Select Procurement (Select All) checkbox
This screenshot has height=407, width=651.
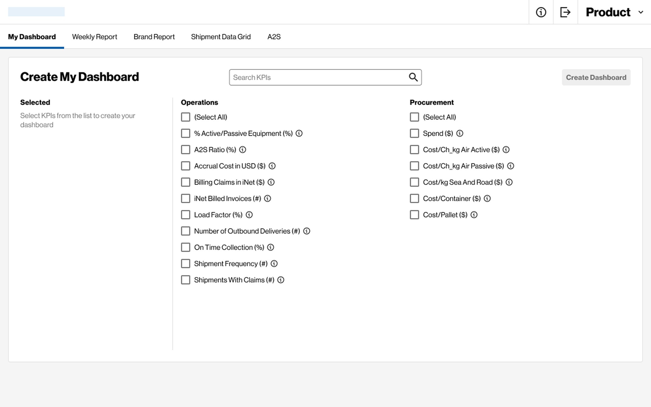414,117
